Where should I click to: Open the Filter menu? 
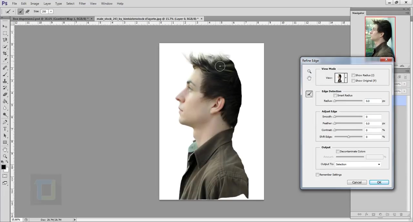click(x=82, y=4)
